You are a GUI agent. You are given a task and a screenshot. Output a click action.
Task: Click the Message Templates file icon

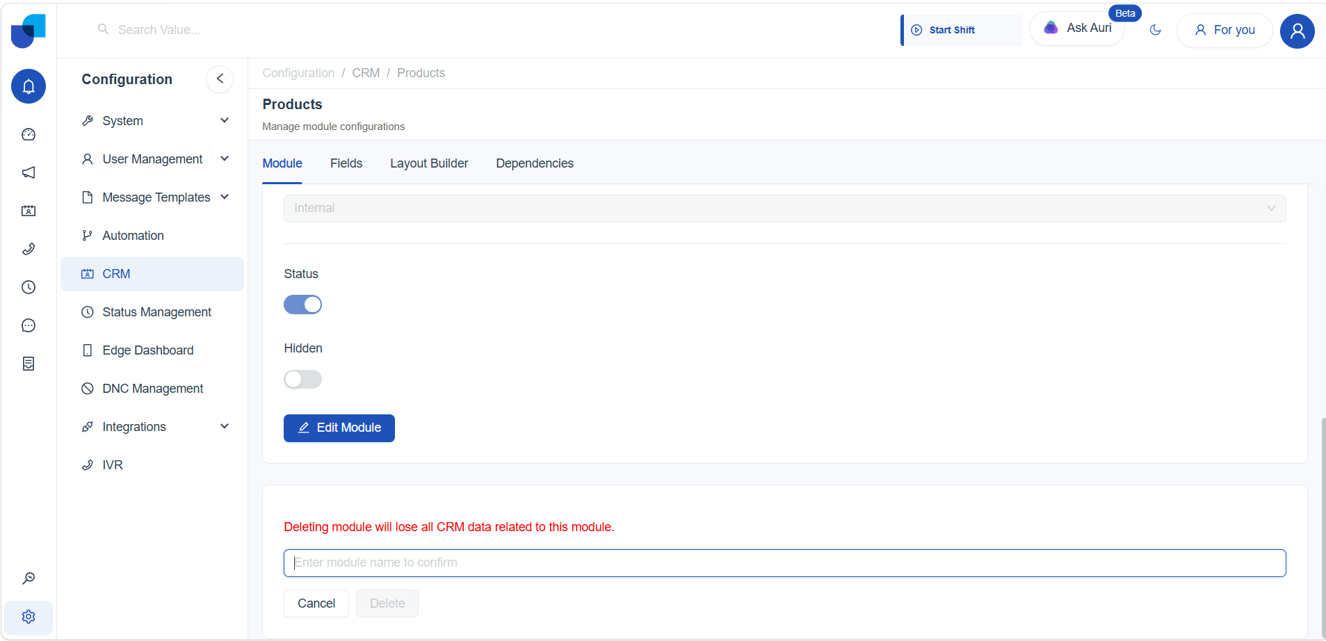pos(88,197)
